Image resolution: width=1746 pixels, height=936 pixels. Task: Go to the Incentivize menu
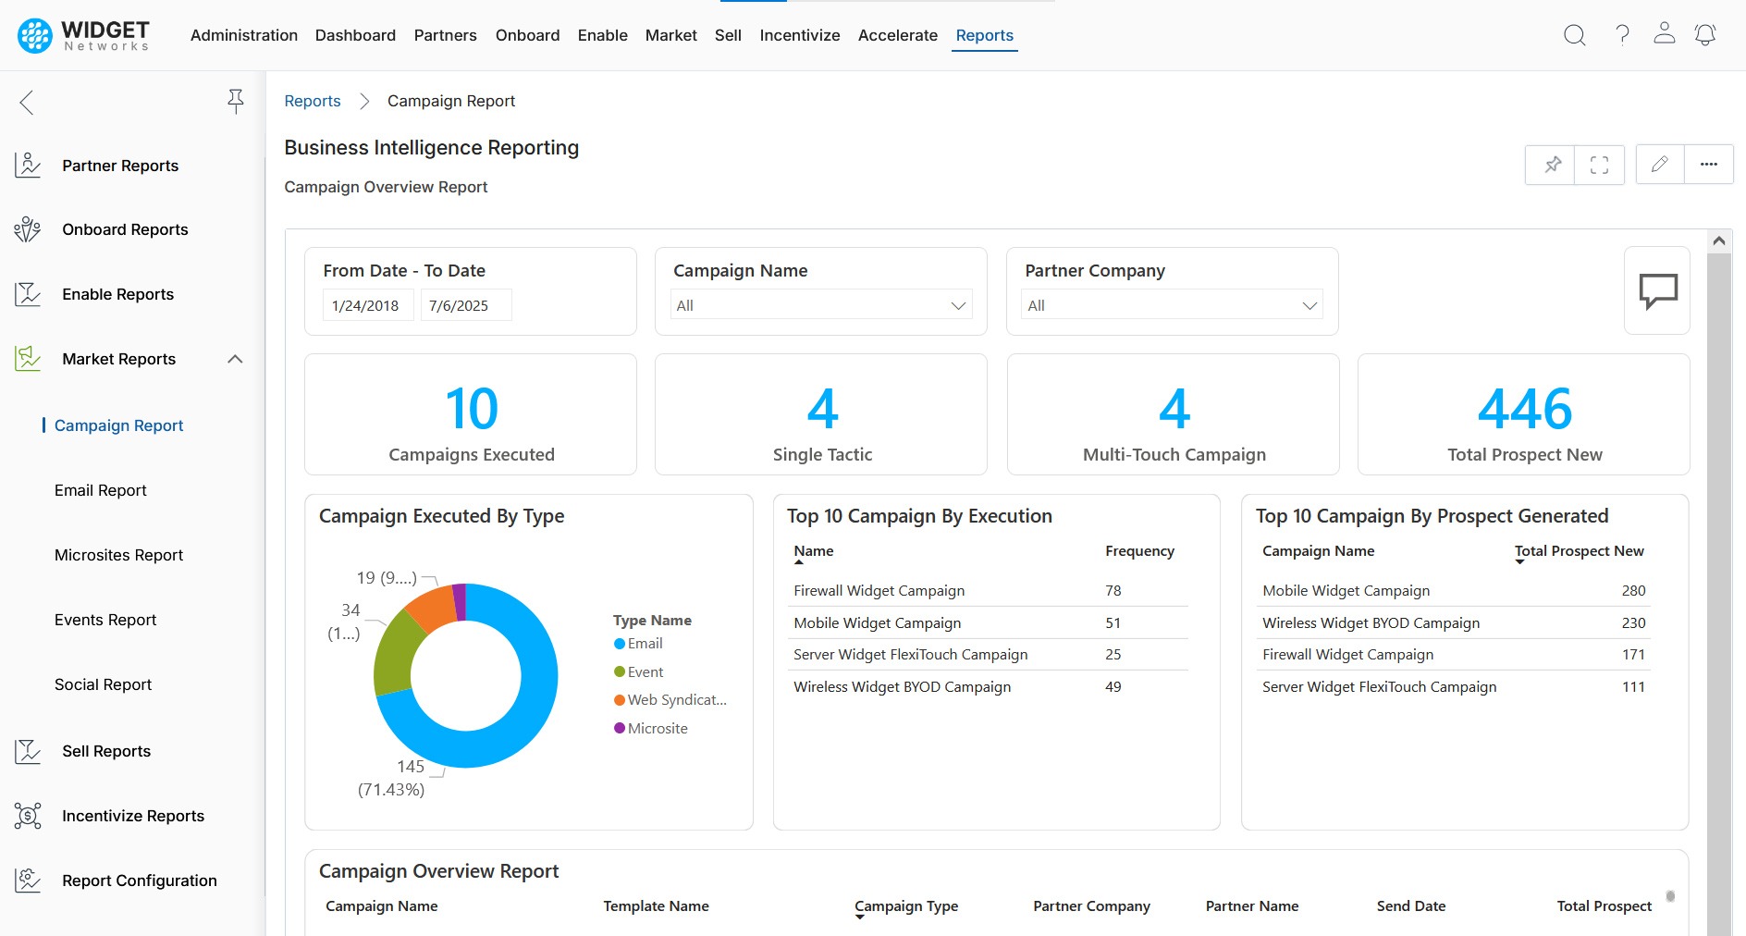point(799,35)
